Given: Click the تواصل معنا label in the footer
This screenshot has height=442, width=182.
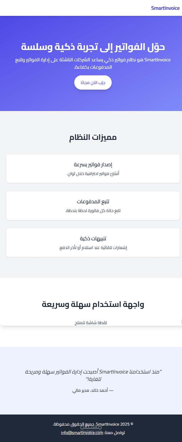Looking at the screenshot, I should coord(115,433).
